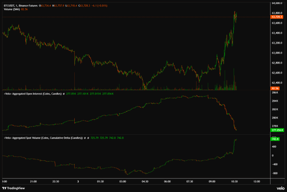
Task: Click the close value C63,728.3 in the legend
Action: tap(84, 5)
